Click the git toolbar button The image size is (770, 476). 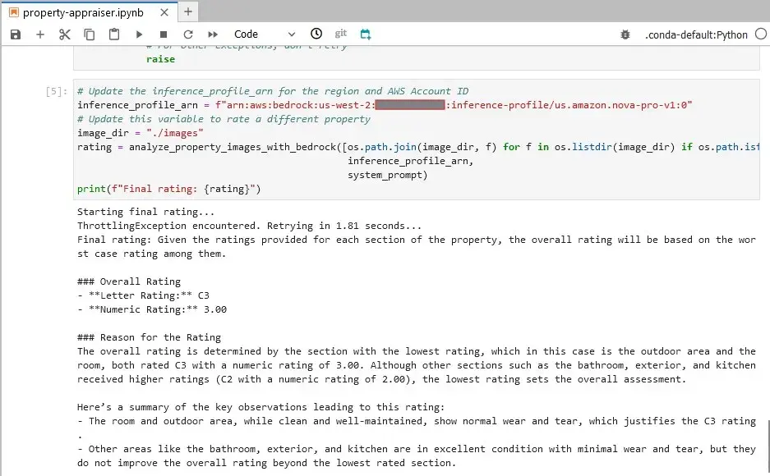341,34
